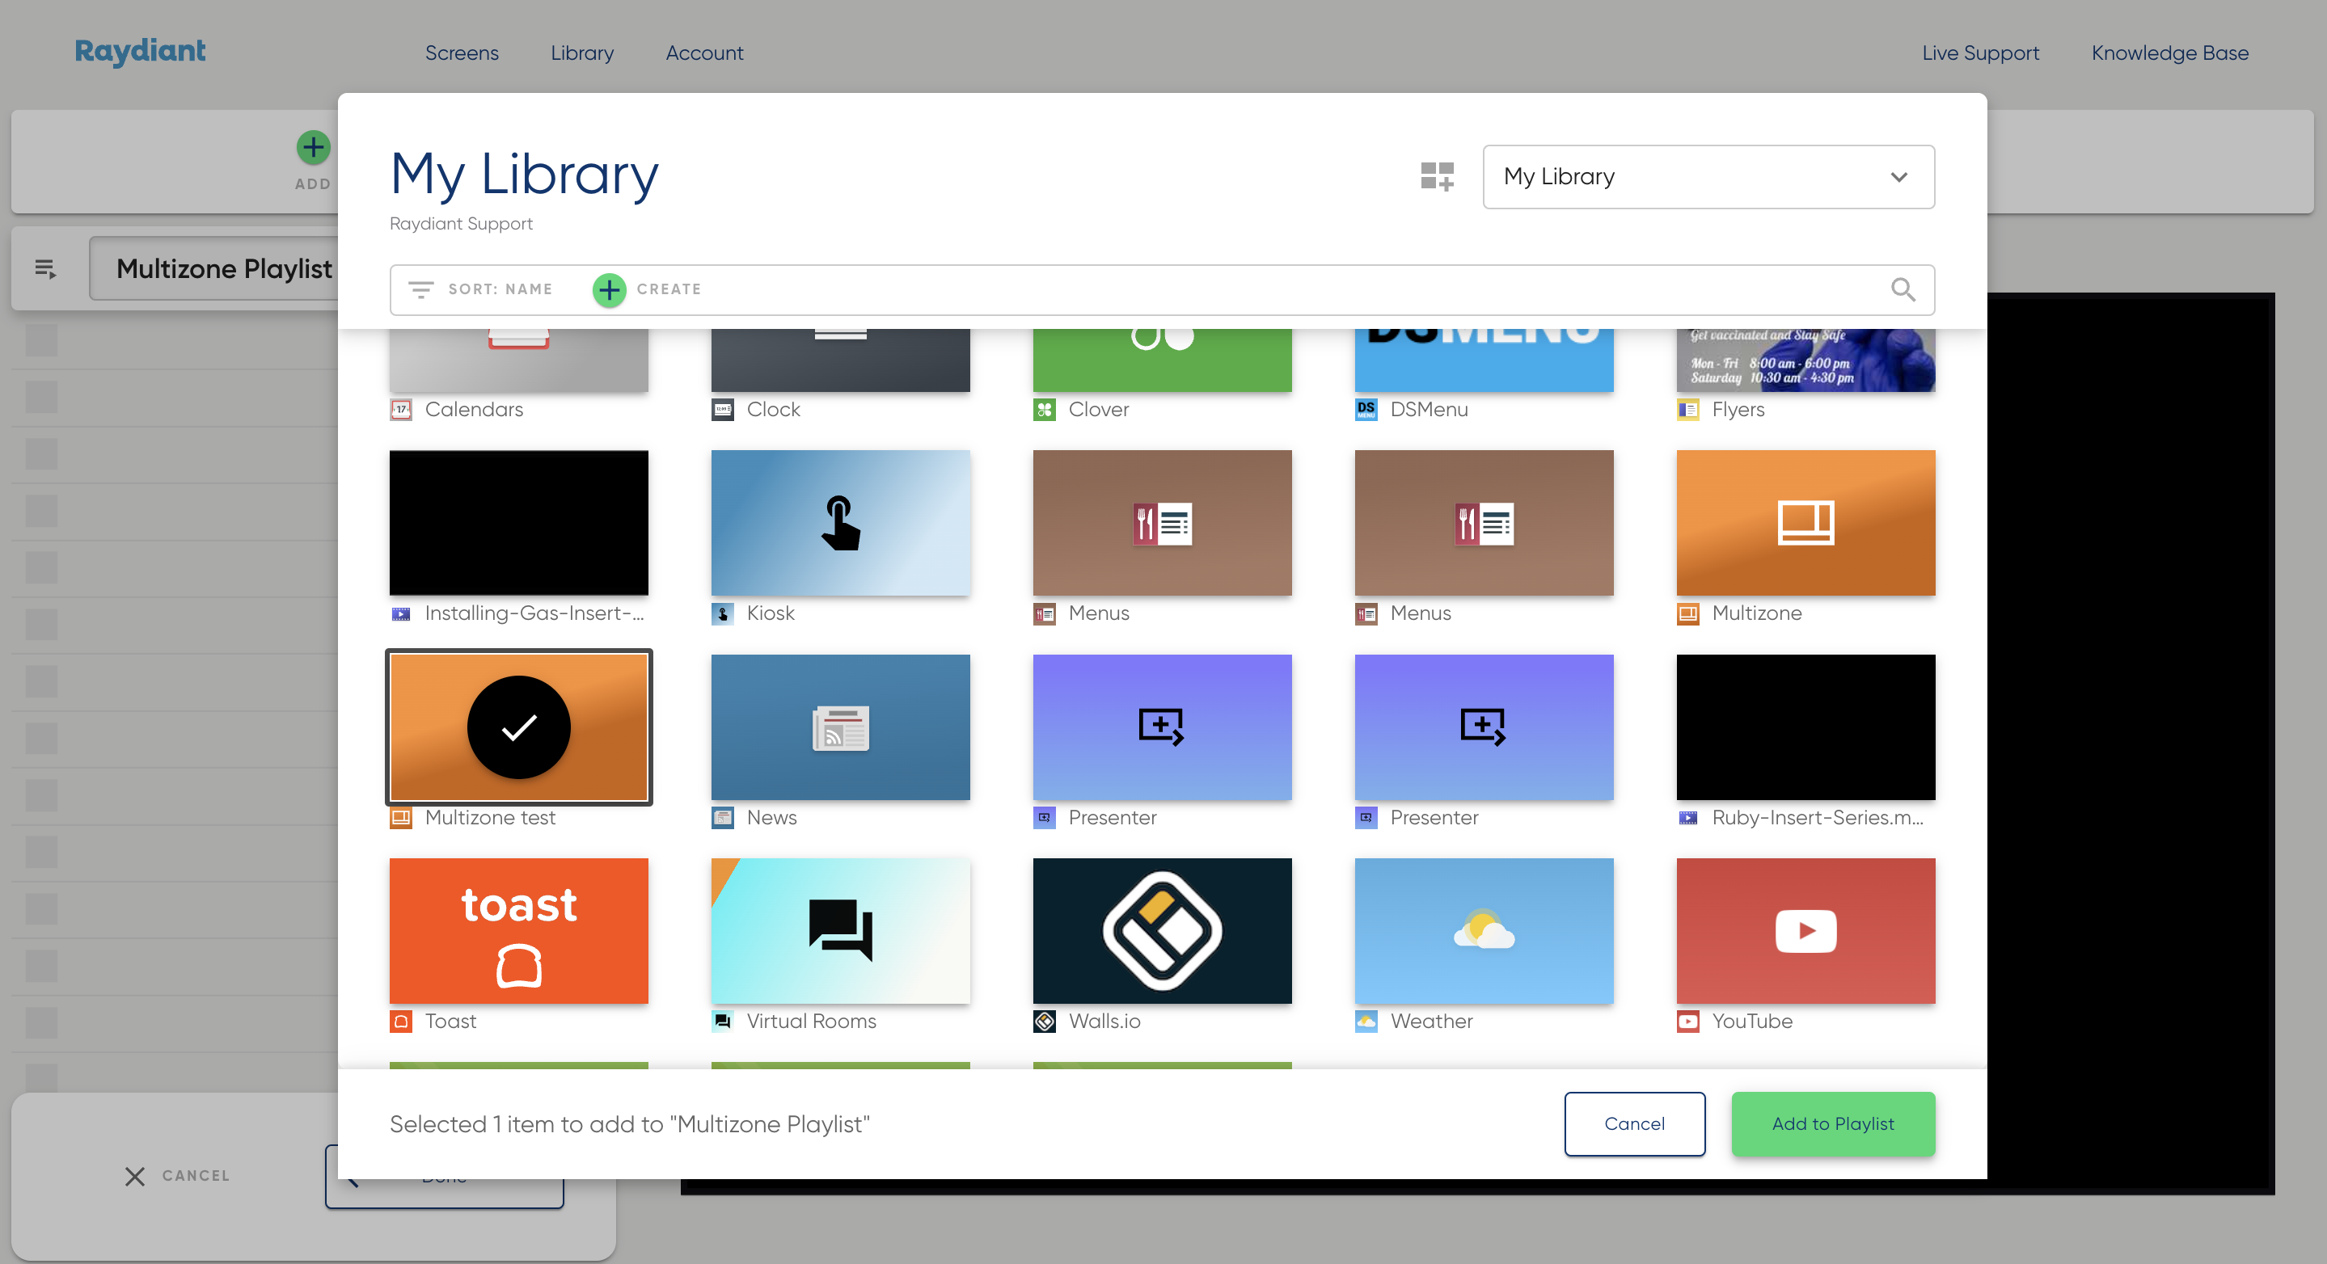The width and height of the screenshot is (2327, 1264).
Task: Click the grid add-view icon beside library dropdown
Action: coord(1436,176)
